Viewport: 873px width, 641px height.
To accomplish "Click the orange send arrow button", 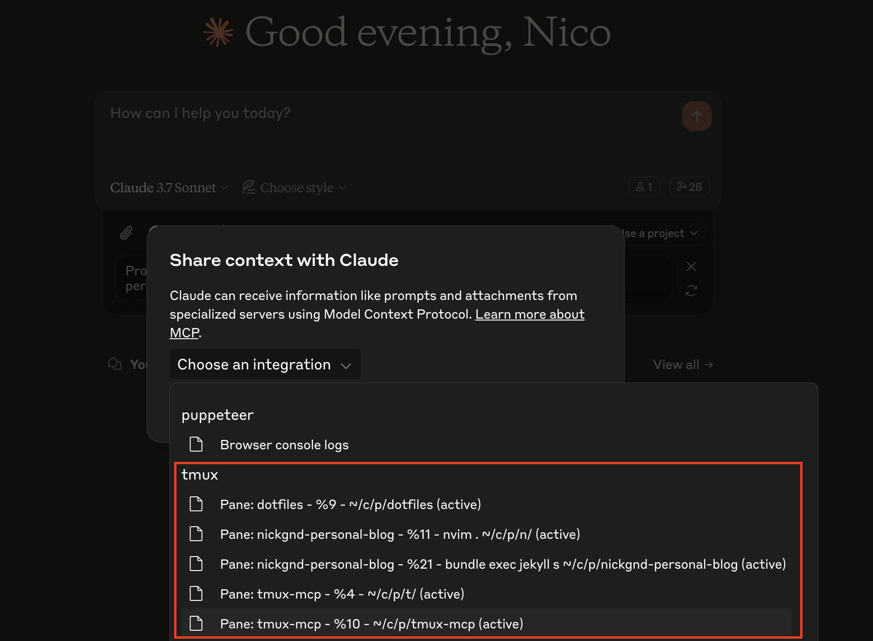I will (x=697, y=116).
